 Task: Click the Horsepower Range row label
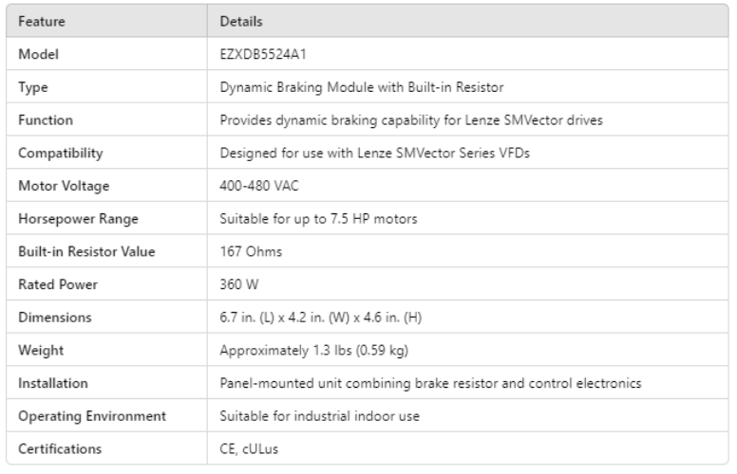point(79,219)
